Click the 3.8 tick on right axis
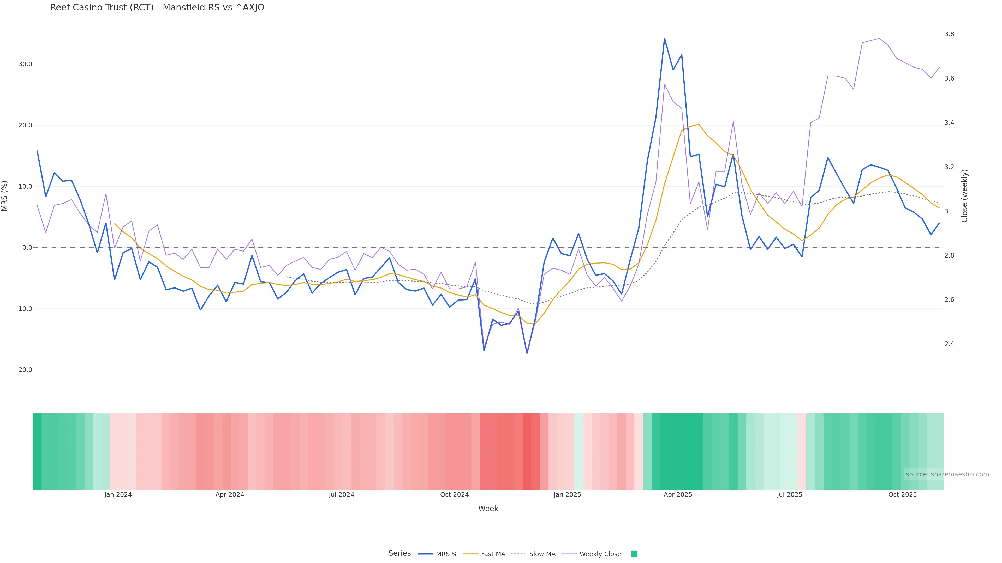Screen dimensions: 1002x563 tap(949, 34)
